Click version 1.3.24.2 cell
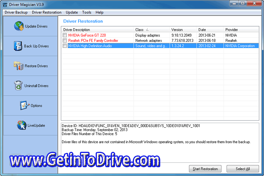The width and height of the screenshot is (264, 176). click(177, 46)
